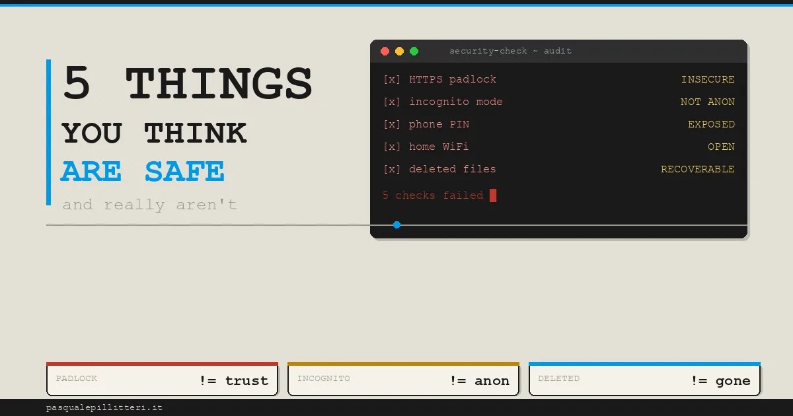Image resolution: width=793 pixels, height=416 pixels.
Task: Toggle the [x] box beside phone PIN
Action: point(392,124)
